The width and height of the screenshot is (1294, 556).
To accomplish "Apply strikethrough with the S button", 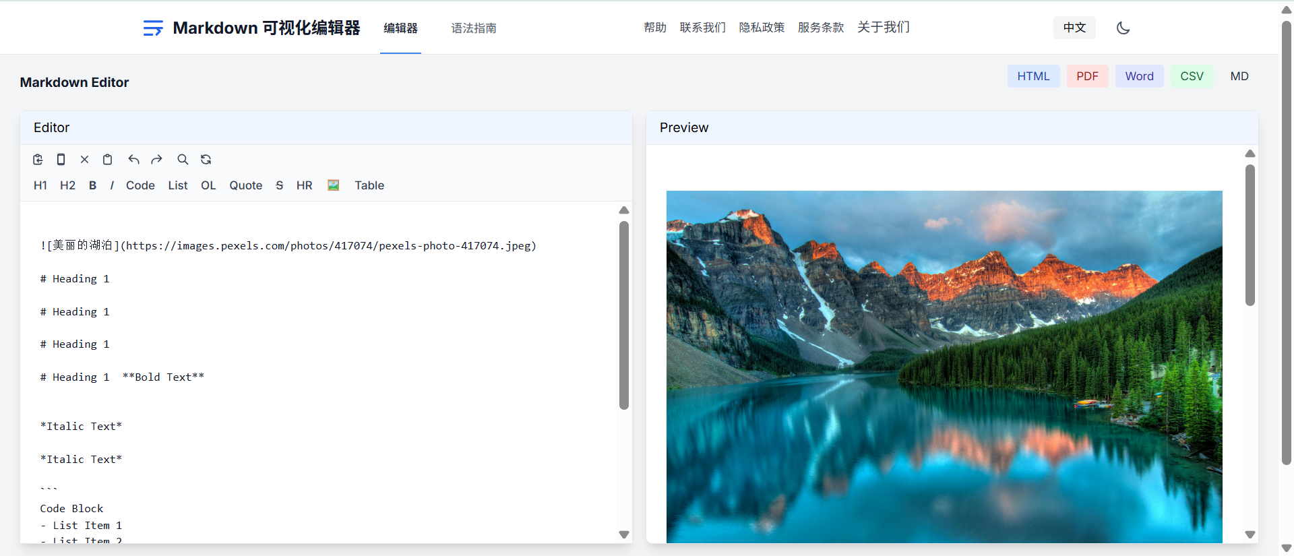I will click(279, 185).
